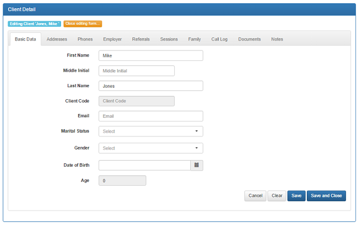Go to the Employer tab
Viewport: 358px width, 228px height.
point(112,39)
